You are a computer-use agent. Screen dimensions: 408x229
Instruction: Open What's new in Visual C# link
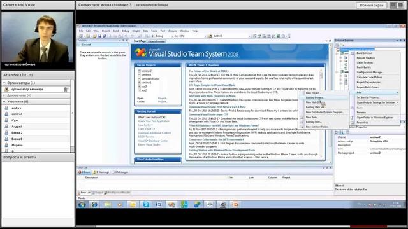pos(152,117)
